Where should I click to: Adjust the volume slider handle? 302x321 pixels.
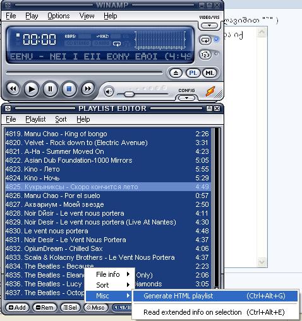129,94
